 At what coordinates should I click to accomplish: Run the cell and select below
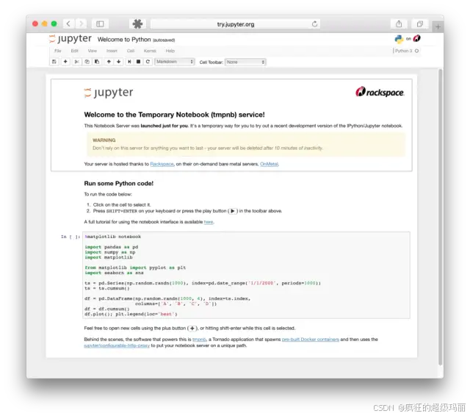(x=129, y=62)
